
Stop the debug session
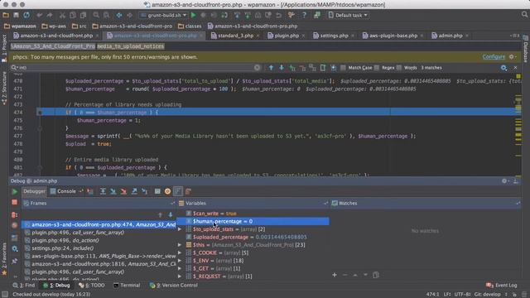[x=15, y=202]
